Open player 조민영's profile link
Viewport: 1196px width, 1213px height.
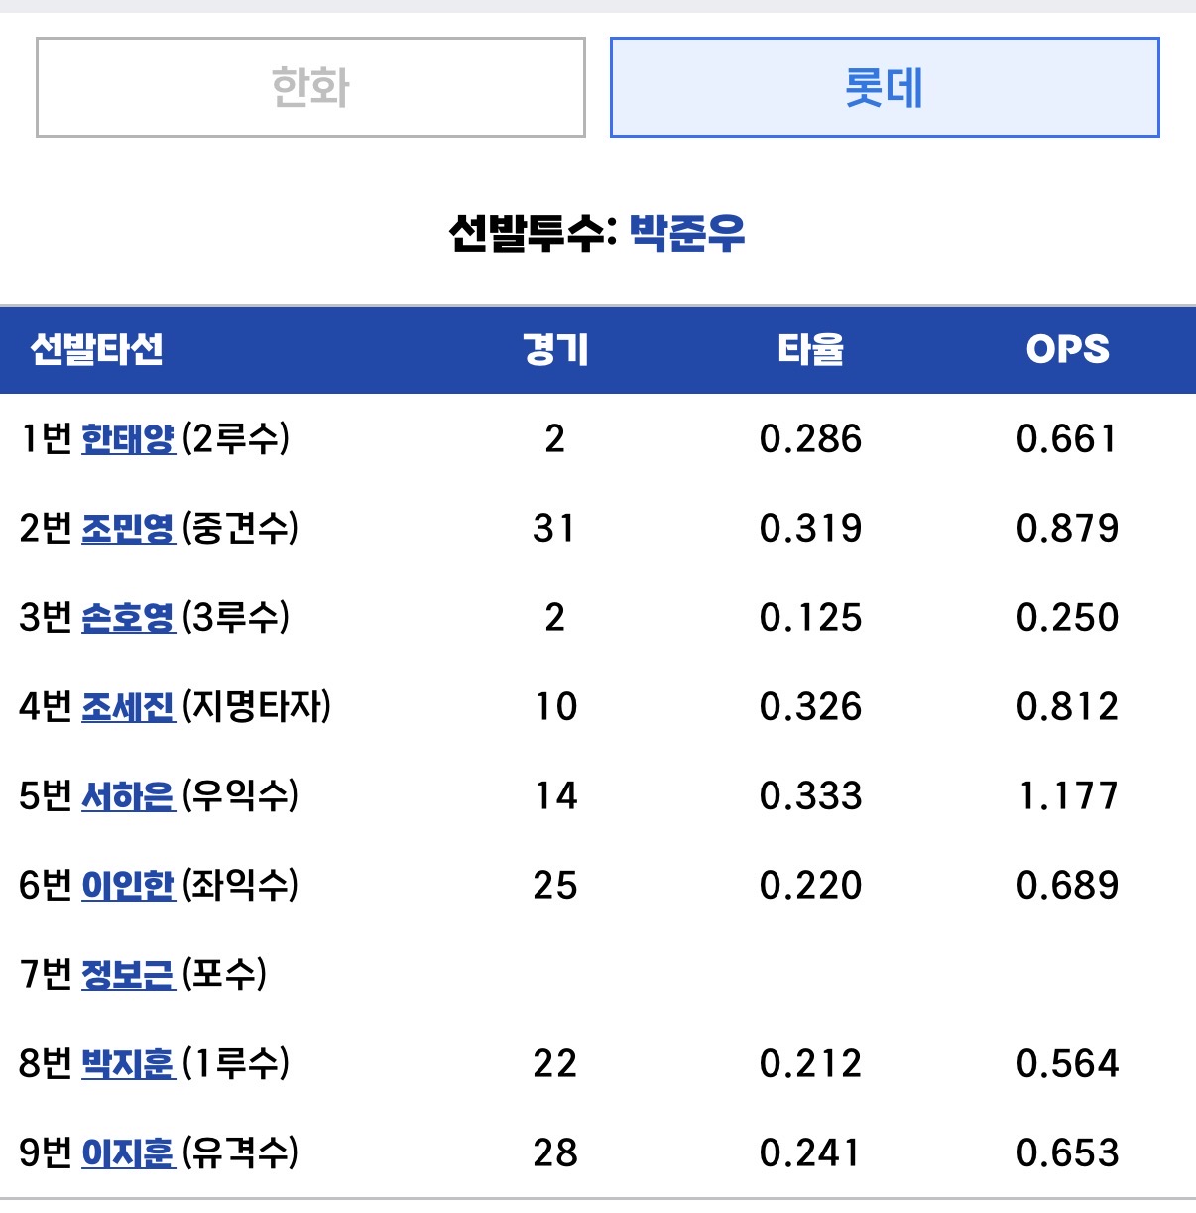pyautogui.click(x=128, y=528)
